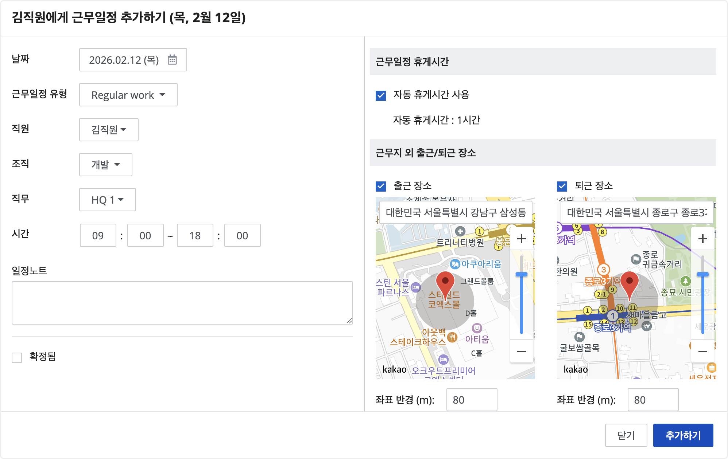The width and height of the screenshot is (728, 459).
Task: Open the HQ 1 job dropdown
Action: point(107,200)
